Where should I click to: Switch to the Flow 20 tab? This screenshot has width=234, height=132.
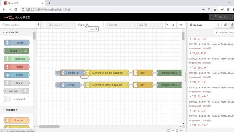point(148,25)
